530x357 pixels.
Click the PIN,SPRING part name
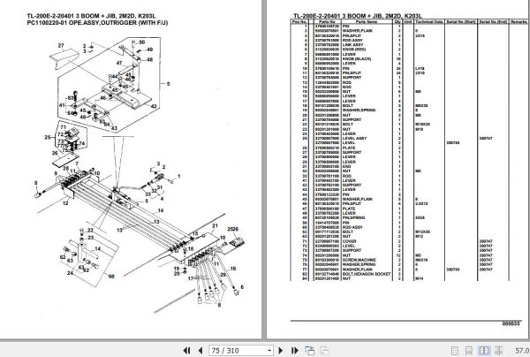pyautogui.click(x=353, y=217)
